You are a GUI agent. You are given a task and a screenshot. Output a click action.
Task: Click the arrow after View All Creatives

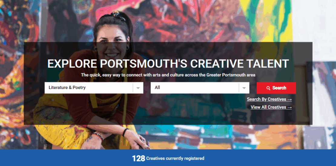pyautogui.click(x=289, y=107)
